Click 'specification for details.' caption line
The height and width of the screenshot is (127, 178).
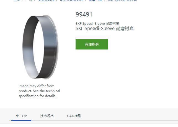pos(37,96)
